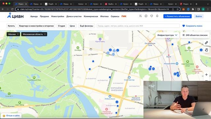Click the browser address bar URL

95,9
